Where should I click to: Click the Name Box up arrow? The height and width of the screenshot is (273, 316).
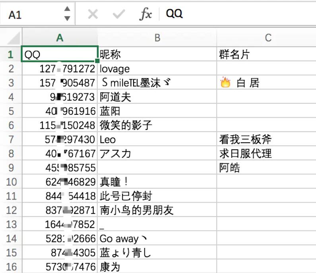tap(67, 9)
